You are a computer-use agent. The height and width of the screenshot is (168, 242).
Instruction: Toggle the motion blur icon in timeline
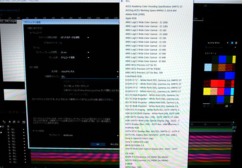(19, 122)
